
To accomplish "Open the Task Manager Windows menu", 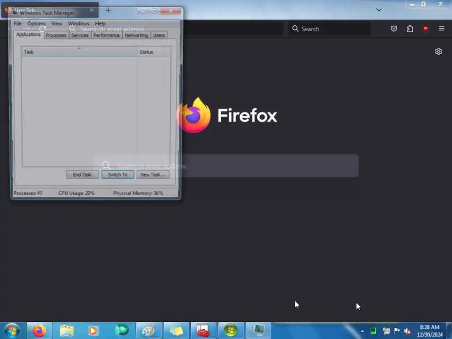I will click(79, 24).
